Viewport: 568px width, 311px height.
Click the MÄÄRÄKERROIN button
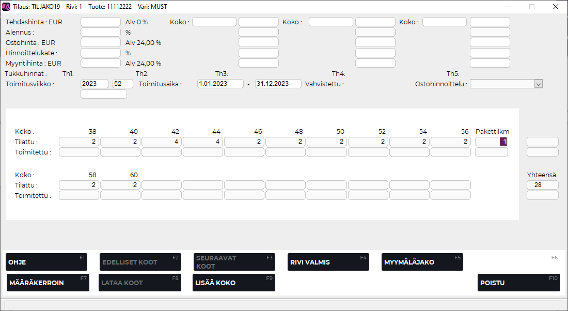point(48,283)
